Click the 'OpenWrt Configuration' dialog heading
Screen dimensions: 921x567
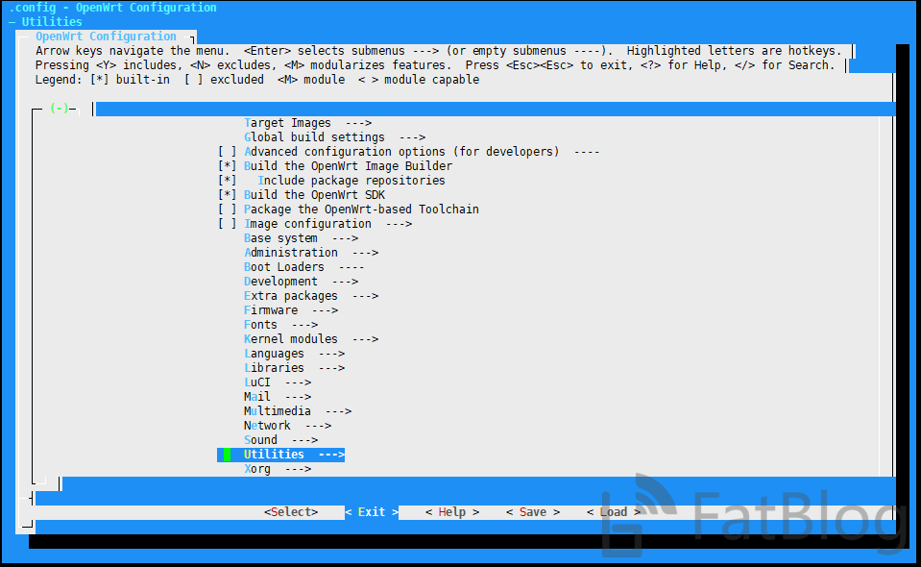coord(106,37)
